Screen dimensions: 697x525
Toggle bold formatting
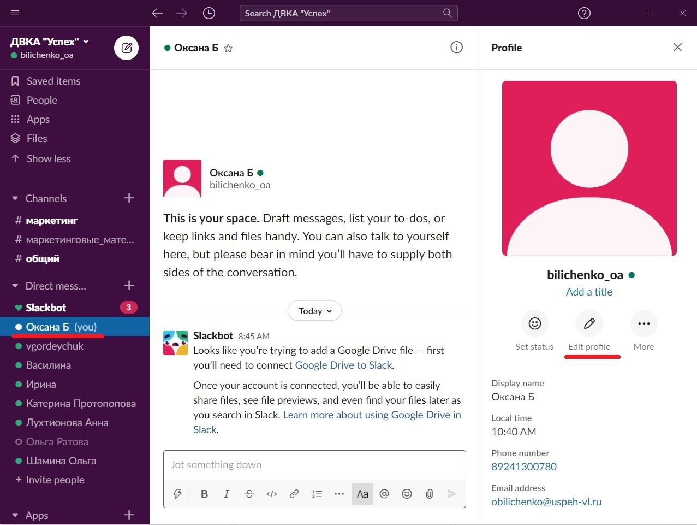point(204,494)
